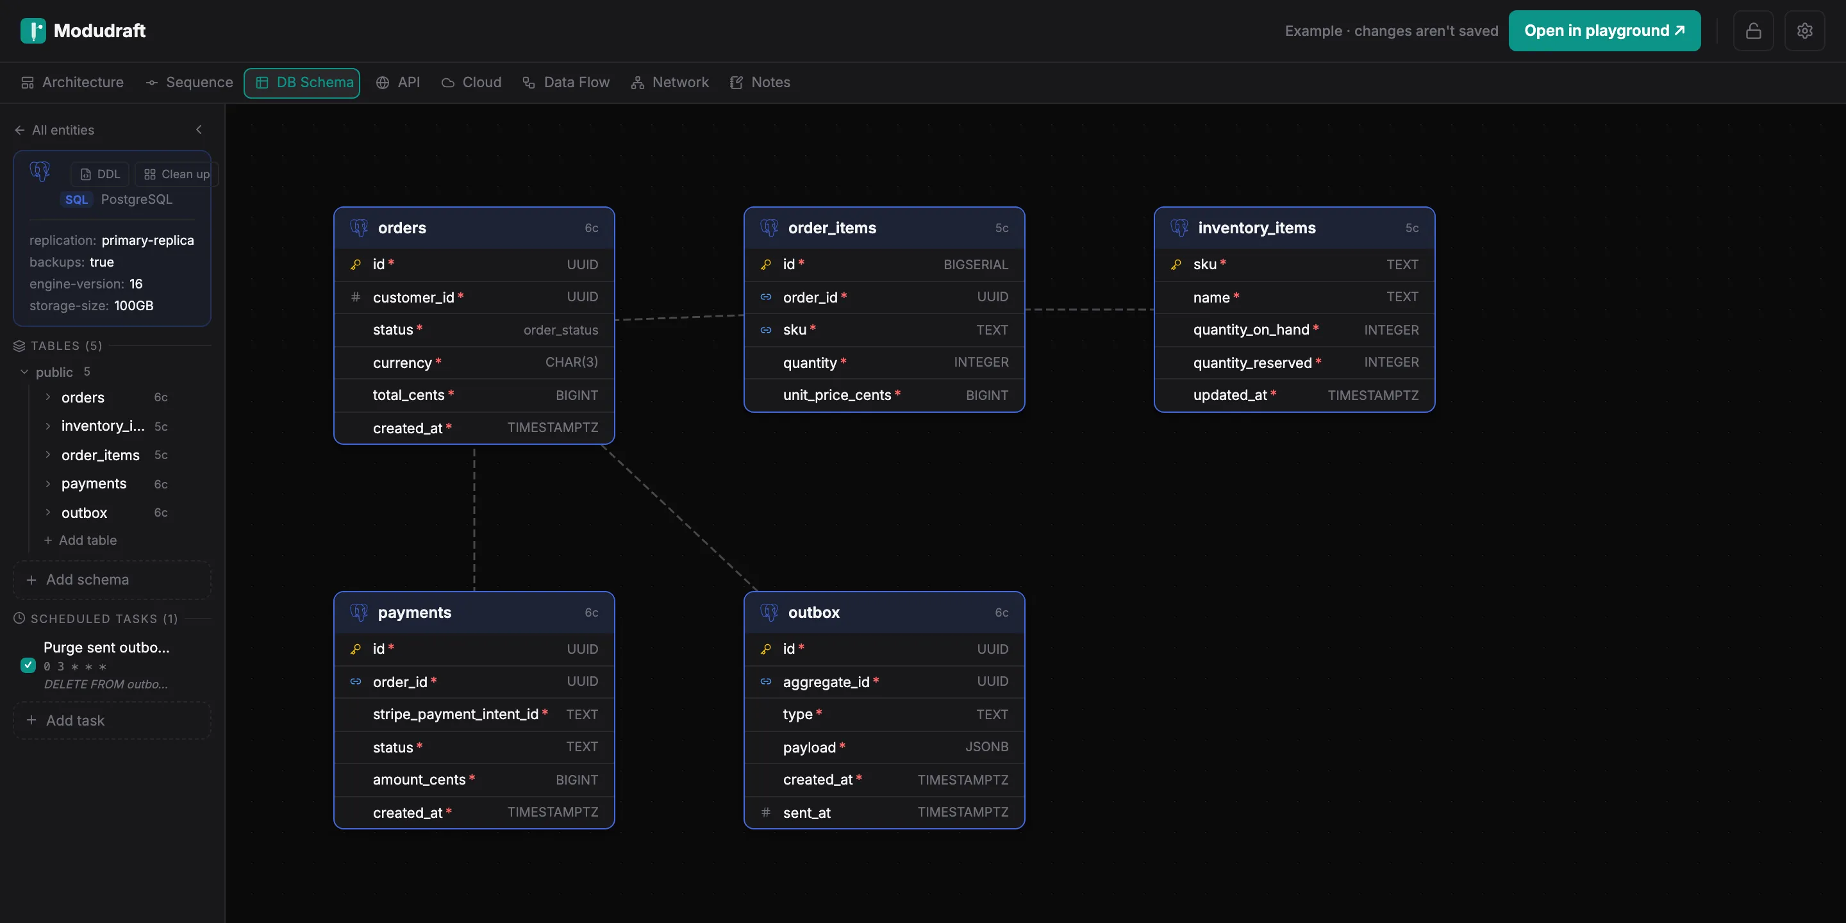Expand the order_items table in sidebar
Screen dimensions: 1846x923
pos(48,455)
